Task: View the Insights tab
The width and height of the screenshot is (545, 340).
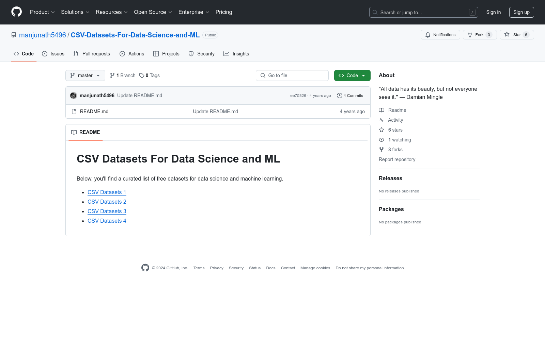Action: click(236, 54)
